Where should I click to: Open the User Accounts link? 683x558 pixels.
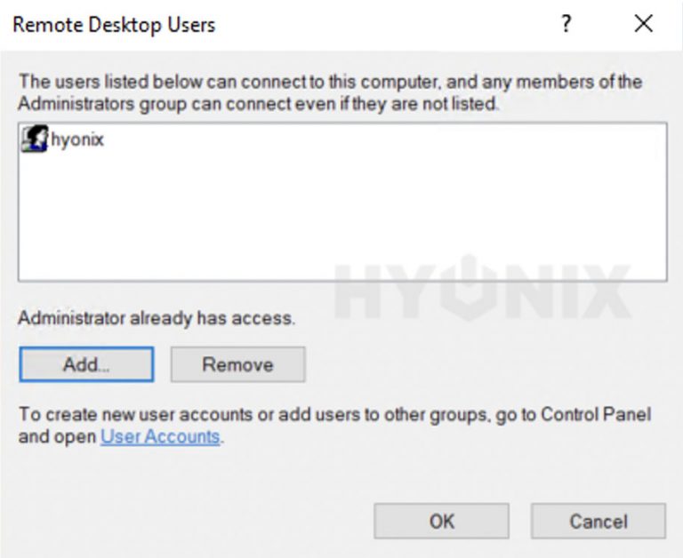click(x=160, y=436)
